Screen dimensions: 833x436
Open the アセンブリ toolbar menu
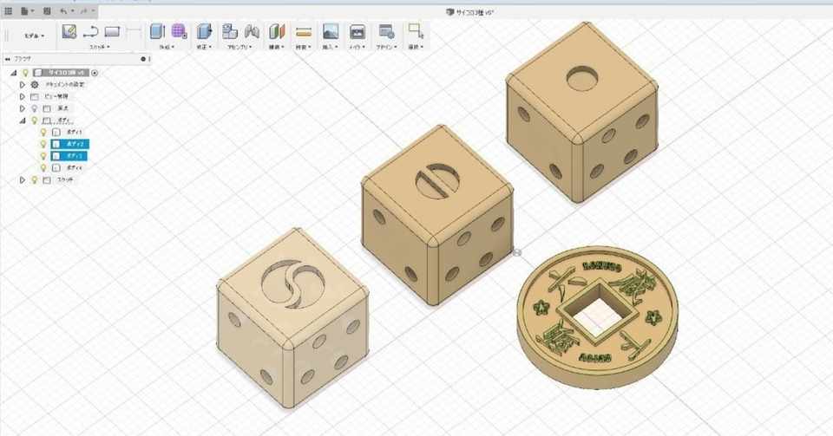click(239, 47)
